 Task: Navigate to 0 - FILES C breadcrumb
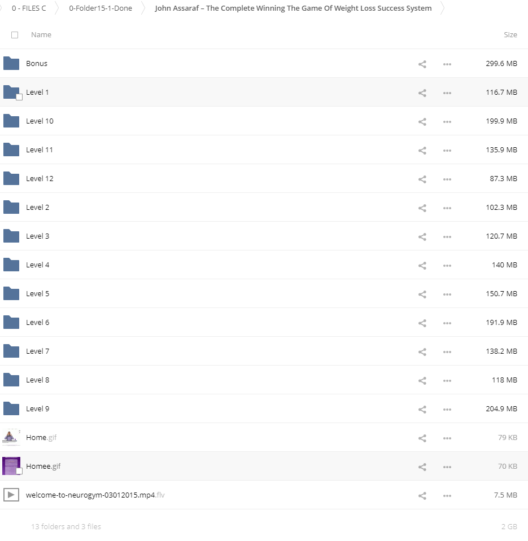[x=29, y=8]
